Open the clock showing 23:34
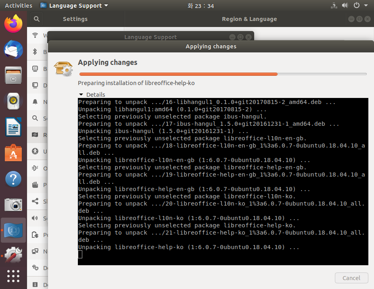Image resolution: width=374 pixels, height=289 pixels. [x=201, y=6]
